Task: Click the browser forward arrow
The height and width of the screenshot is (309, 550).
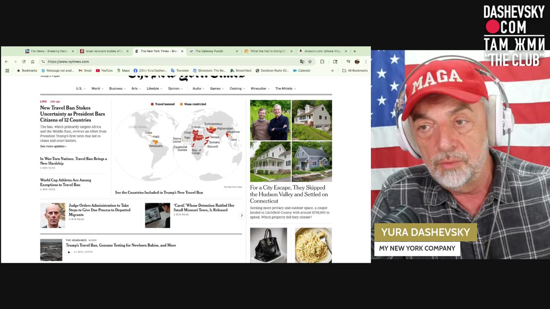Action: tap(15, 62)
